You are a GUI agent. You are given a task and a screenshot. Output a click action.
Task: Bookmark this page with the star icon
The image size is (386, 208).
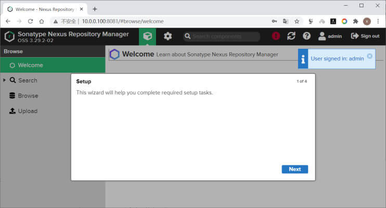point(297,21)
